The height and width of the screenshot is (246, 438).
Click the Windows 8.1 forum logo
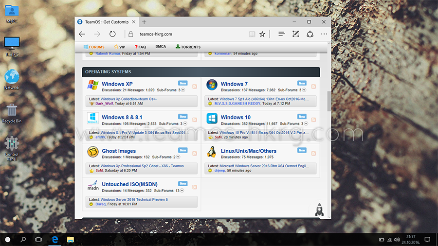click(x=93, y=118)
